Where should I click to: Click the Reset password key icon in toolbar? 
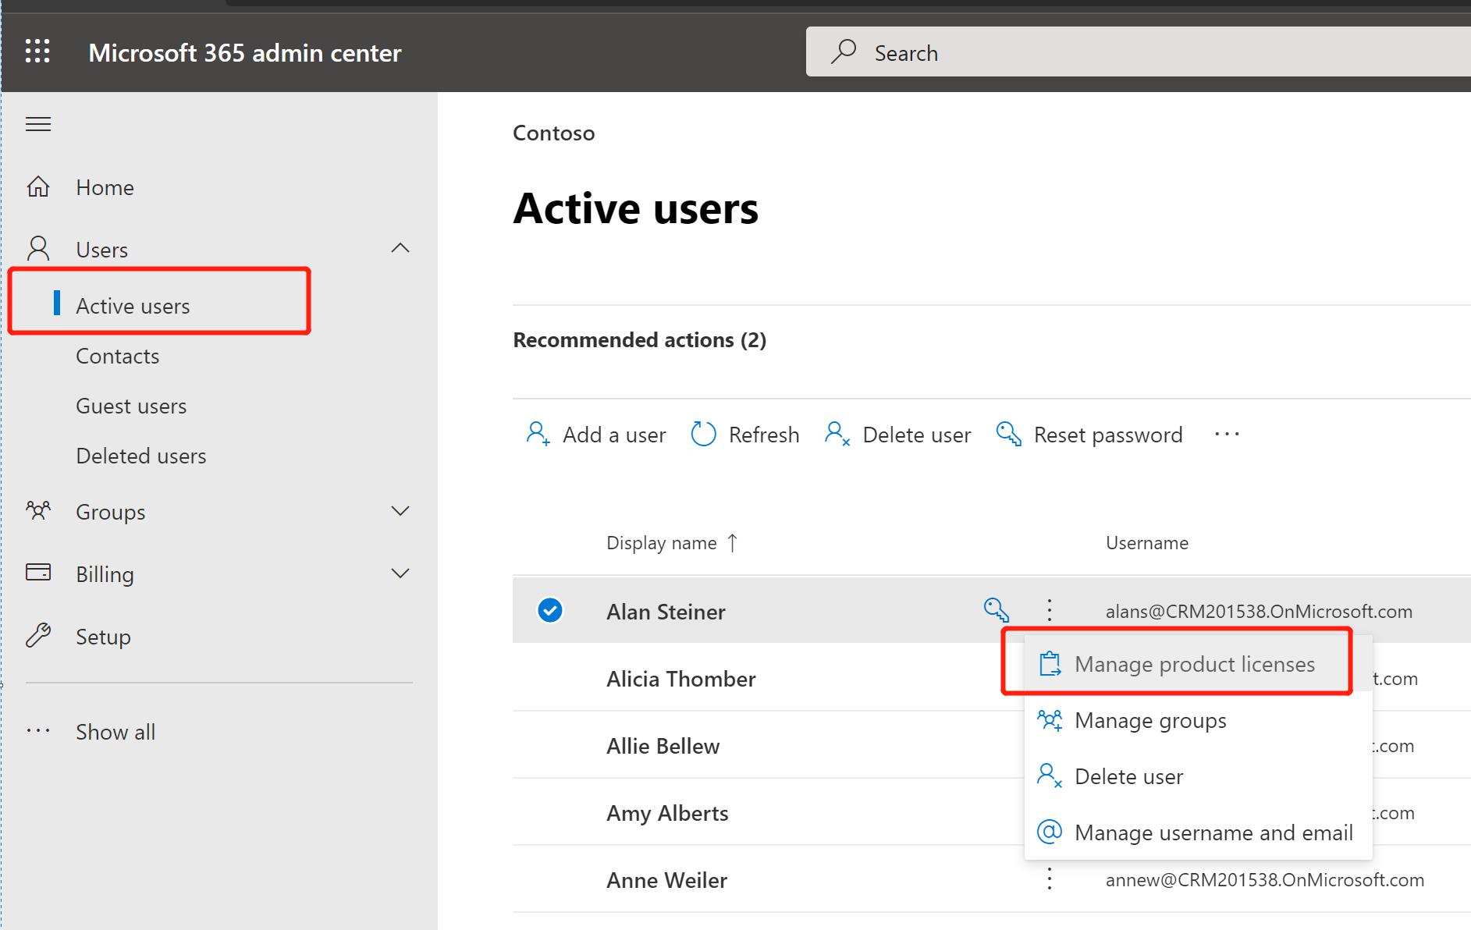[x=1009, y=434]
